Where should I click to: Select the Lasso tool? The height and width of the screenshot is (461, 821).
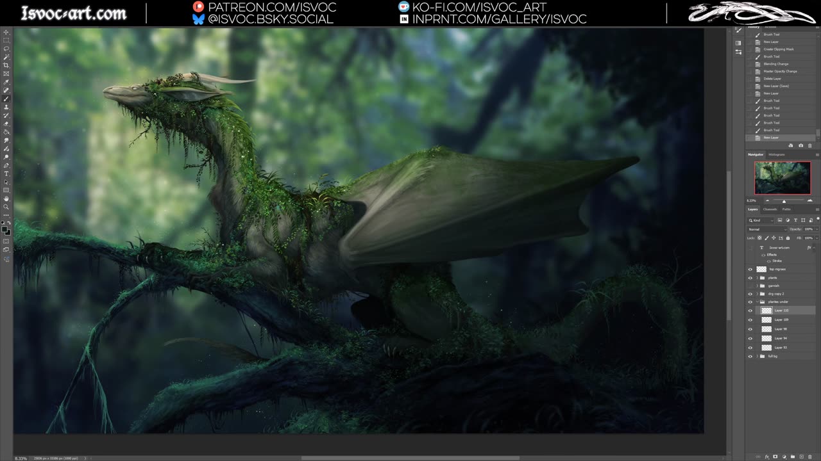coord(6,49)
